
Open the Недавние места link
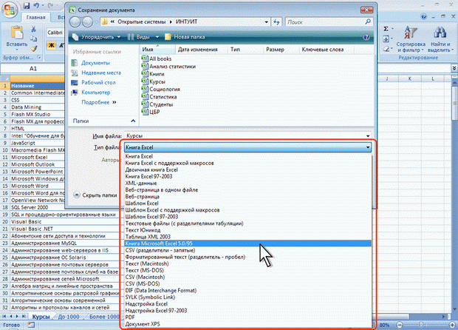[x=96, y=73]
